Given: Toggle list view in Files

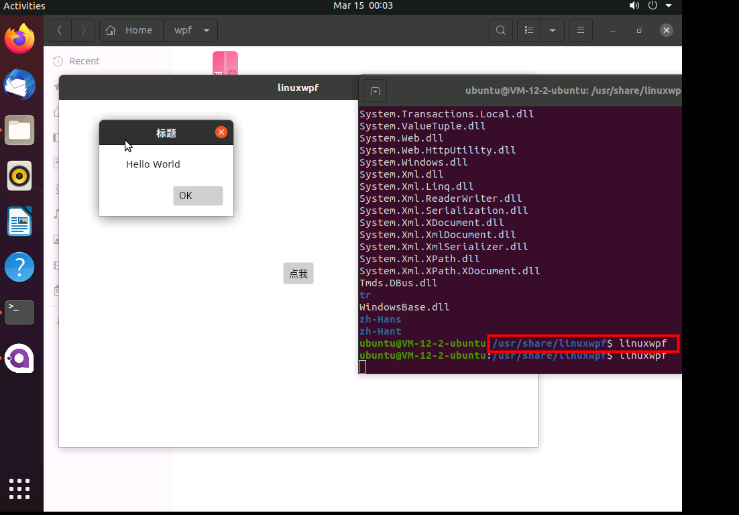Looking at the screenshot, I should (x=529, y=30).
